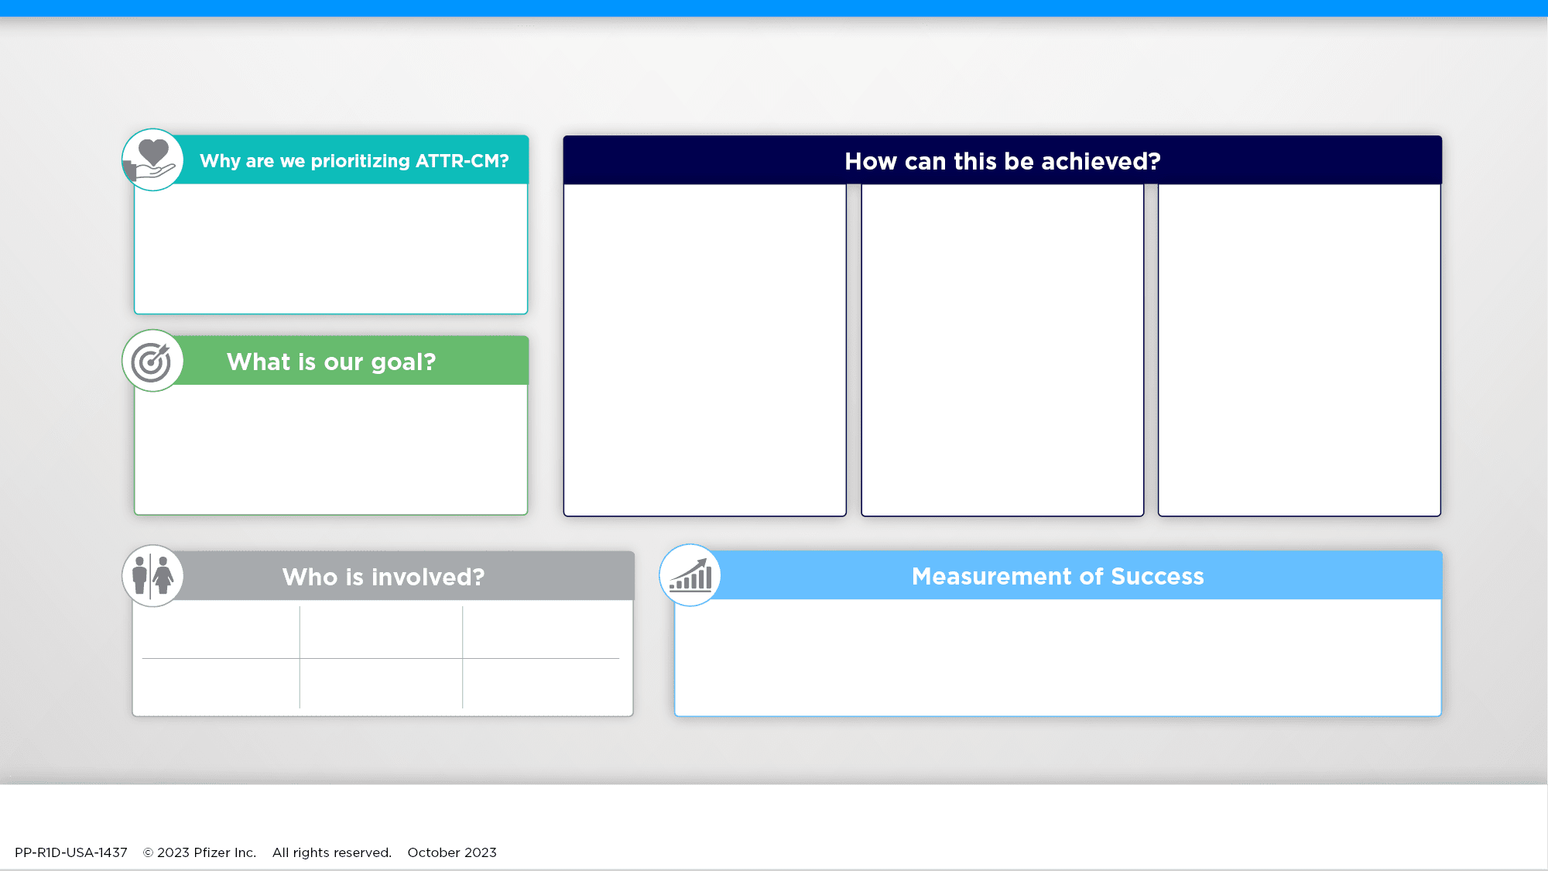This screenshot has width=1548, height=871.
Task: Click blank box under ATTR-CM prioritizing header
Action: click(x=331, y=248)
